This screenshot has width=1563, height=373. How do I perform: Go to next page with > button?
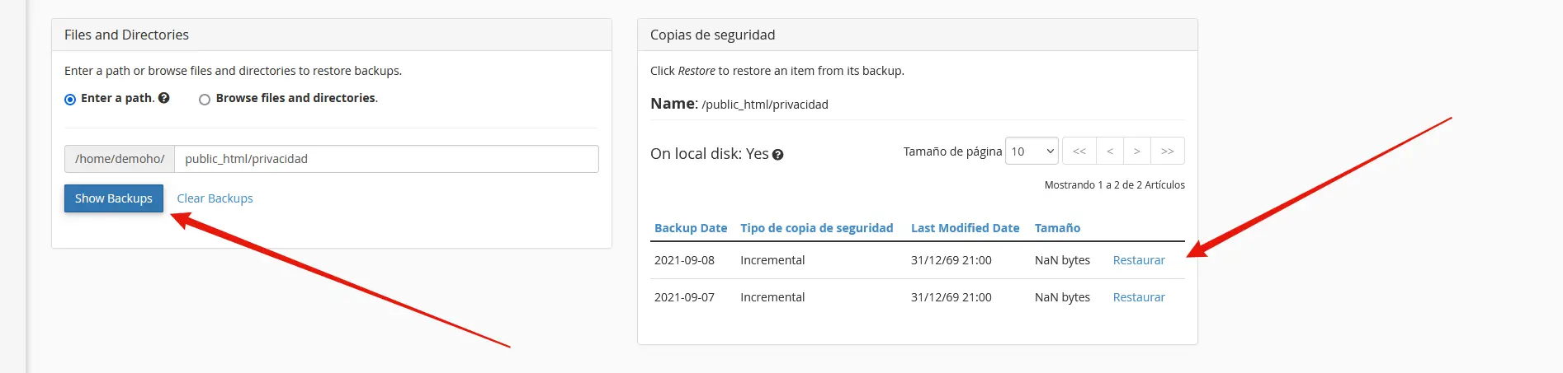pos(1137,152)
